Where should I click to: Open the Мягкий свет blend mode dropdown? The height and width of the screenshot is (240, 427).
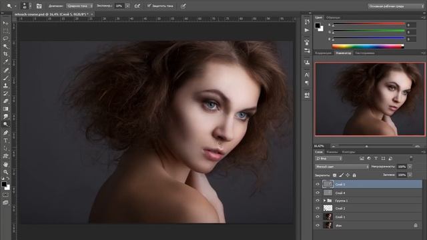(x=342, y=167)
